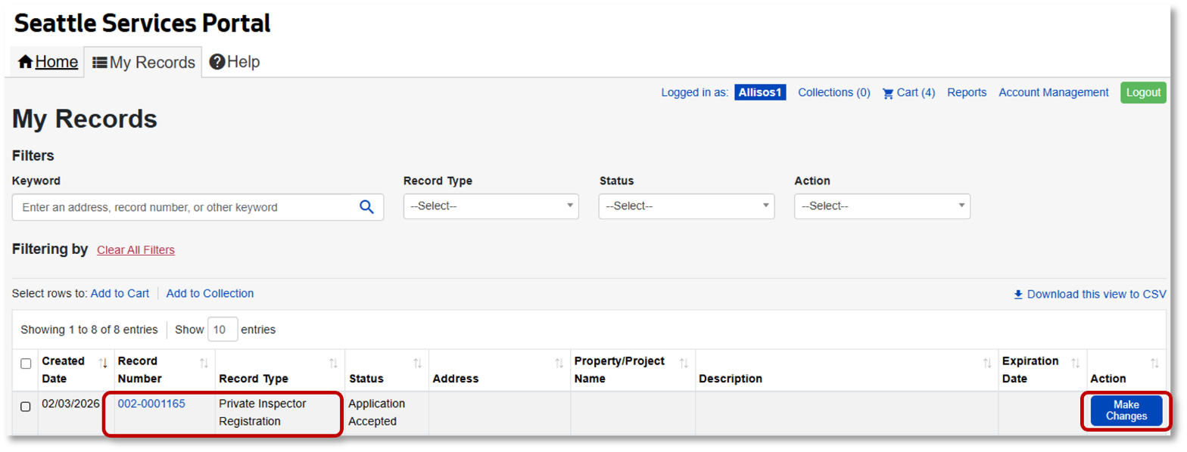The height and width of the screenshot is (452, 1187).
Task: Click the Logout button
Action: [x=1143, y=92]
